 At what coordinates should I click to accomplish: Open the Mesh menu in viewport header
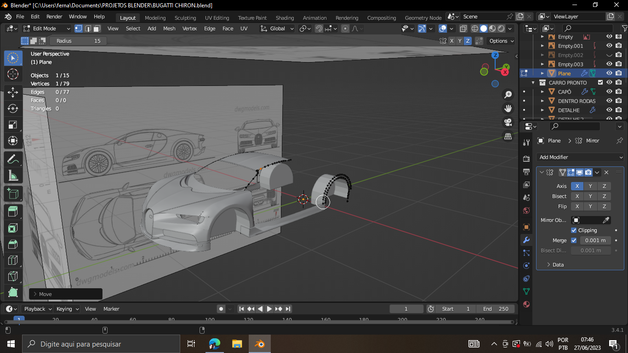[x=169, y=28]
